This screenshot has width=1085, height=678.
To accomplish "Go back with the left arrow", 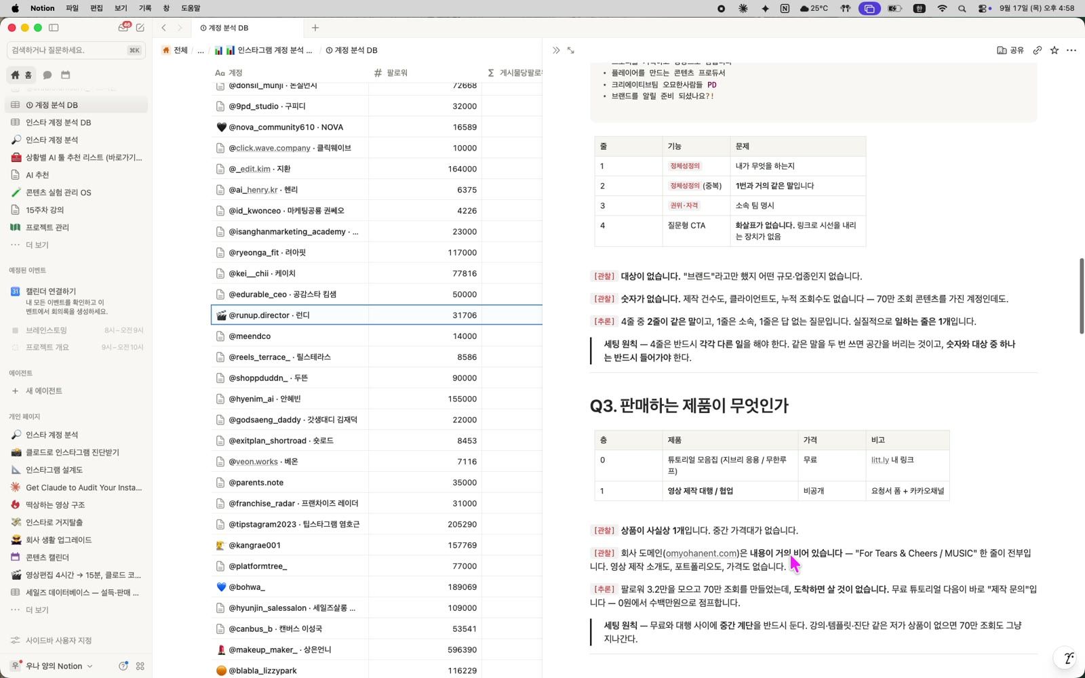I will (x=164, y=28).
